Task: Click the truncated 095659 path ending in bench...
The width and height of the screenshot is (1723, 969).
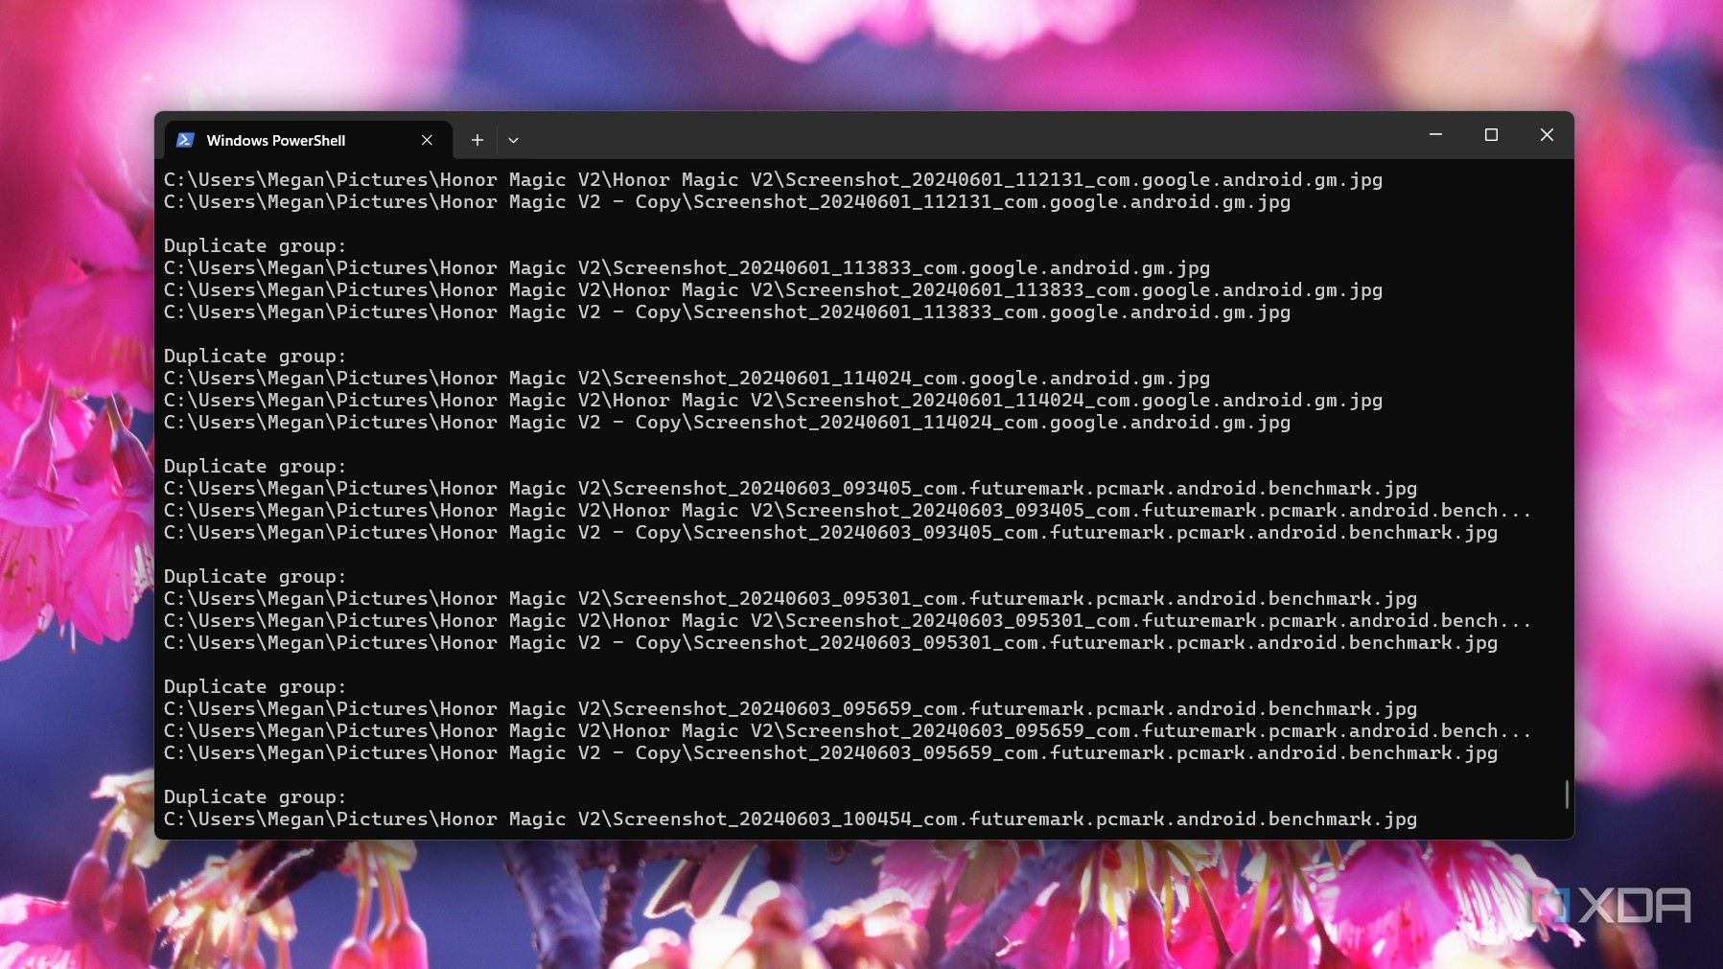Action: [848, 730]
